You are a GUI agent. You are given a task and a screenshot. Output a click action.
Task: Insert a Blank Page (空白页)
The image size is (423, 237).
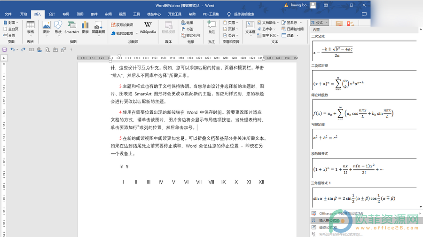click(x=11, y=29)
